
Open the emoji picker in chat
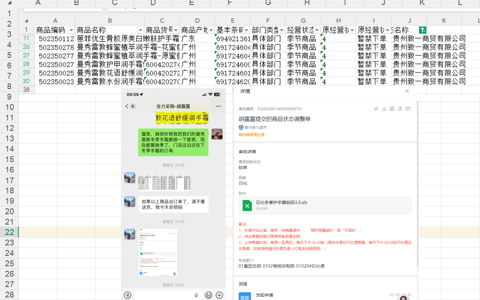coord(208,295)
